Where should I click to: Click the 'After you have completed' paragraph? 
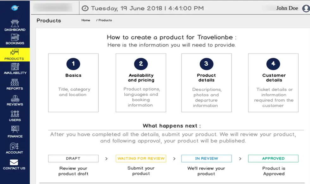(x=173, y=137)
